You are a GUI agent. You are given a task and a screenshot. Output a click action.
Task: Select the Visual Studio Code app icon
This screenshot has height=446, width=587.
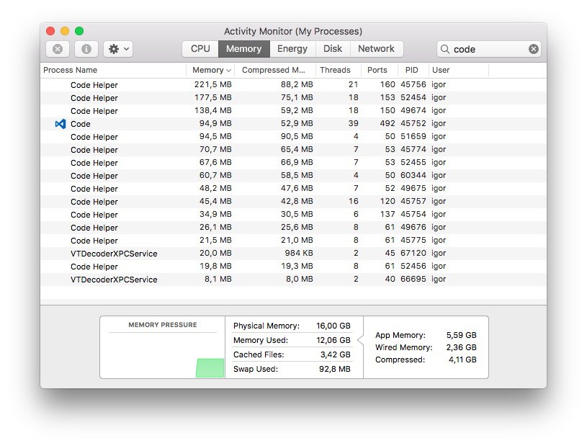point(61,124)
